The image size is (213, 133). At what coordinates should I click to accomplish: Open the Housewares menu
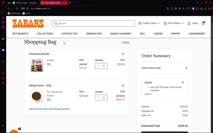197,34
